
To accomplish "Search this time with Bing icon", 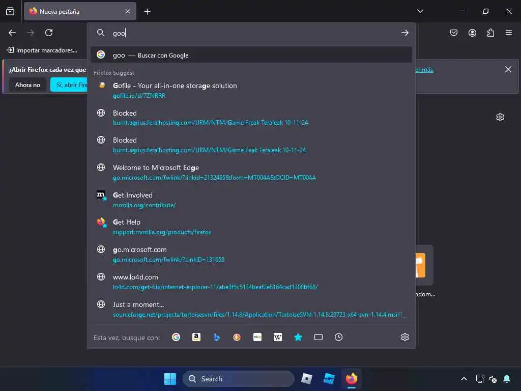I will 217,337.
